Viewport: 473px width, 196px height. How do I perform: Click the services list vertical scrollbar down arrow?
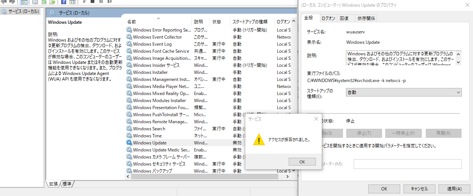click(x=294, y=171)
